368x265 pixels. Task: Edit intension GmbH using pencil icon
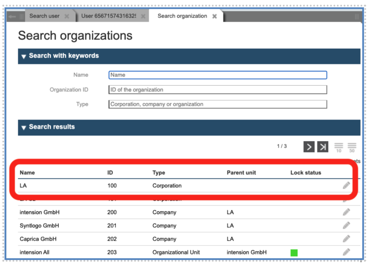pyautogui.click(x=346, y=212)
